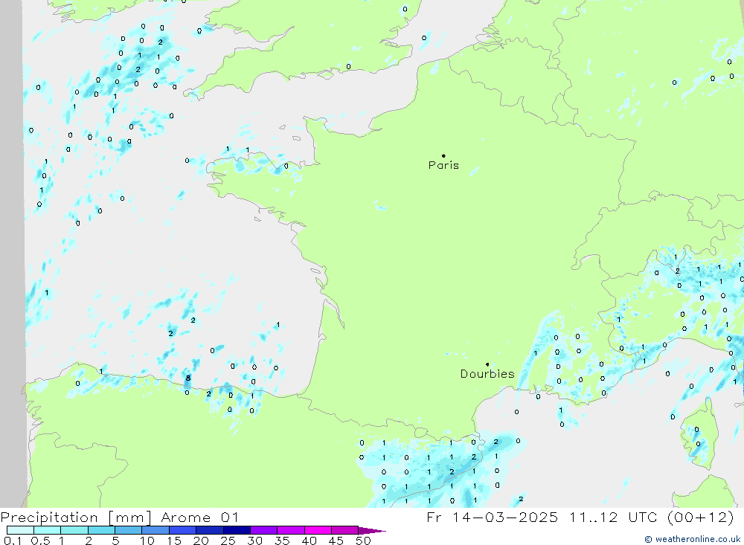Open the weatheronline.co.uk copyright link
Viewport: 744px width, 545px height.
(x=692, y=539)
